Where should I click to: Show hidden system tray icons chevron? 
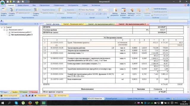coord(135,103)
